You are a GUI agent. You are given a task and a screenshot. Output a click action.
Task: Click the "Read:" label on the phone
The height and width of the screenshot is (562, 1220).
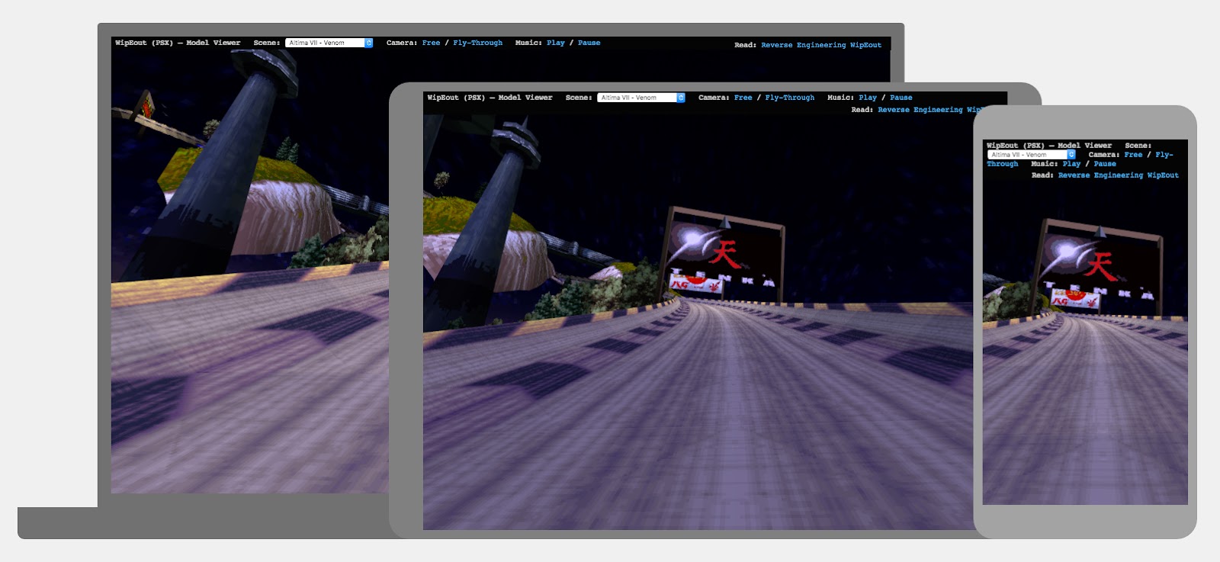coord(1042,175)
